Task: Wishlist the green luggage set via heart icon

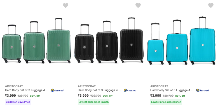Action: click(x=65, y=6)
